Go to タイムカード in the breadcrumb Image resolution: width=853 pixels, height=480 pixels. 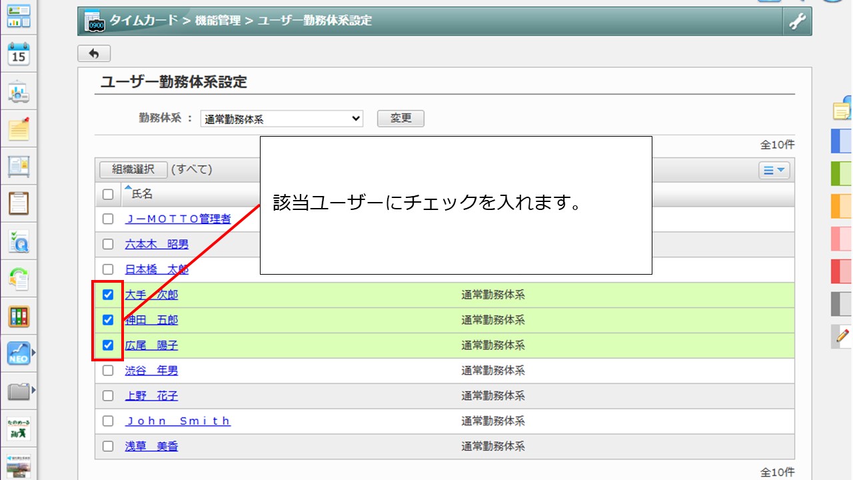click(144, 21)
